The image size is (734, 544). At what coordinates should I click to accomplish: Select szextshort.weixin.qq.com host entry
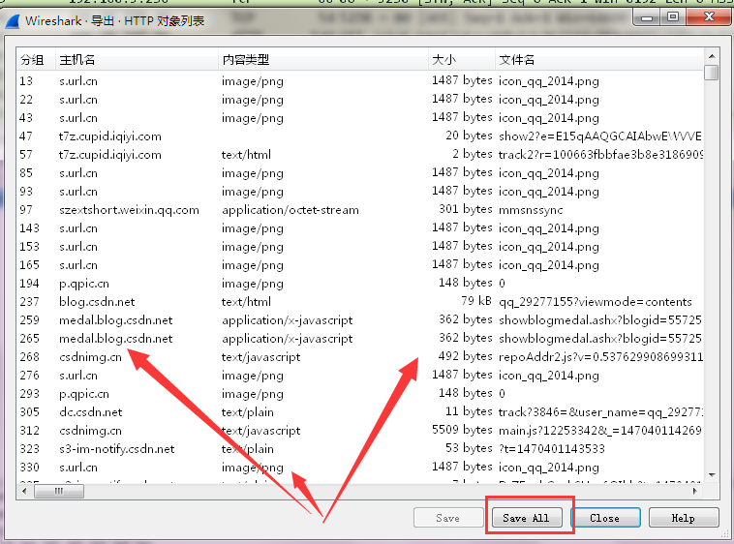coord(129,210)
